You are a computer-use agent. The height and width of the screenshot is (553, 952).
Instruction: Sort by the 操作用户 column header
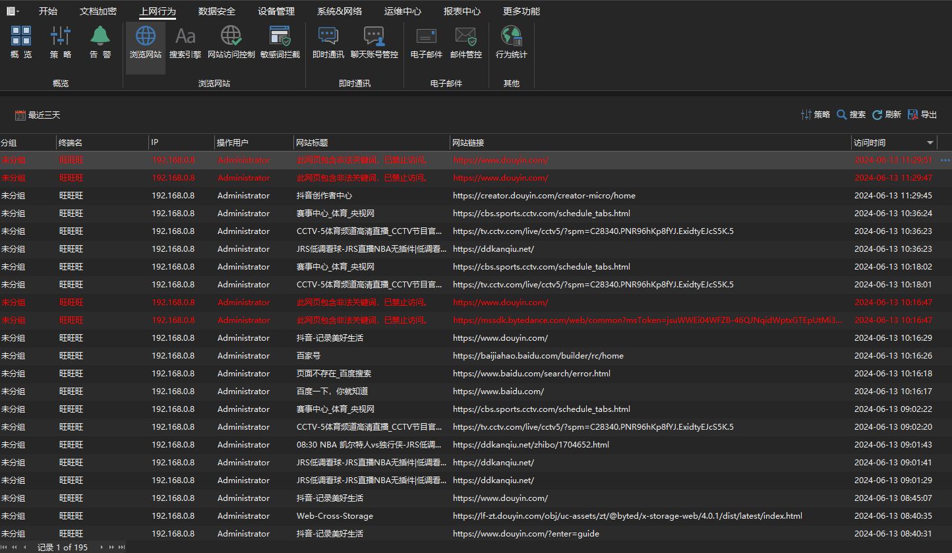tap(254, 143)
